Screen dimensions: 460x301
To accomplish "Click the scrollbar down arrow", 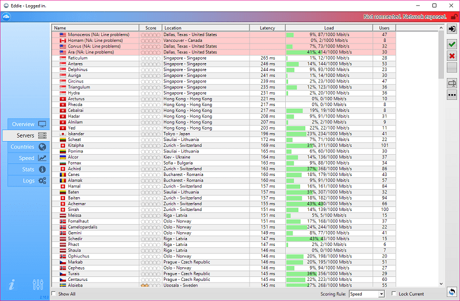I will 441,284.
